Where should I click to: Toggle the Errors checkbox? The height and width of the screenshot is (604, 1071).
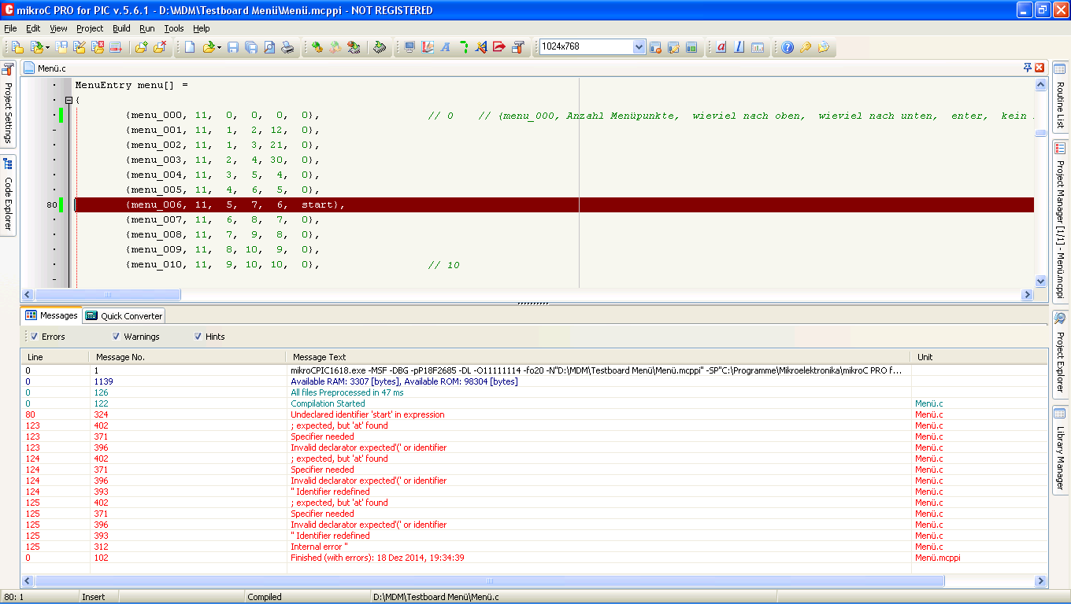point(34,337)
